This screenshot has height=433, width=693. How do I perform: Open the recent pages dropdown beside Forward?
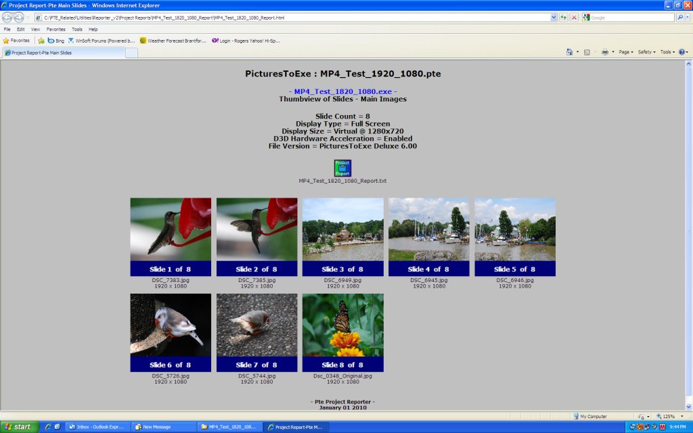click(x=27, y=18)
